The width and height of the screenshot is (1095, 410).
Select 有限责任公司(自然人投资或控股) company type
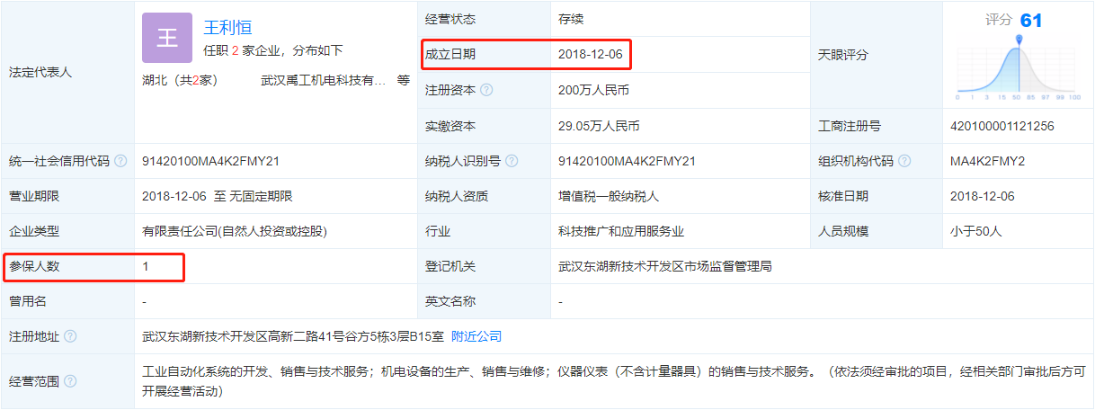[x=235, y=231]
